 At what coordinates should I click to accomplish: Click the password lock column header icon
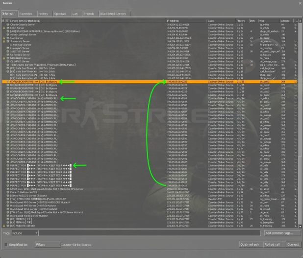click(x=3, y=21)
